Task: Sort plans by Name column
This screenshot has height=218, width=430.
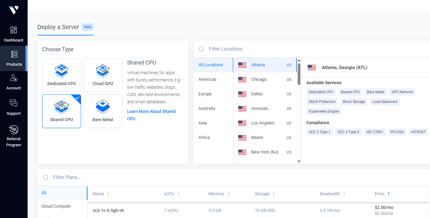Action: (x=101, y=194)
